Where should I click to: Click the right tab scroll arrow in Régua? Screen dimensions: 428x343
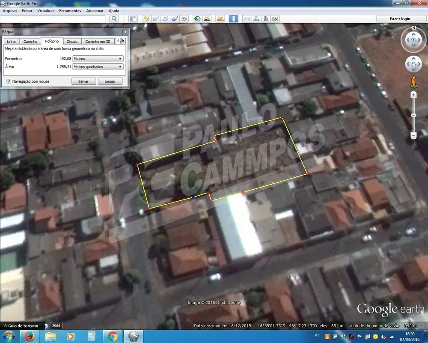click(123, 41)
